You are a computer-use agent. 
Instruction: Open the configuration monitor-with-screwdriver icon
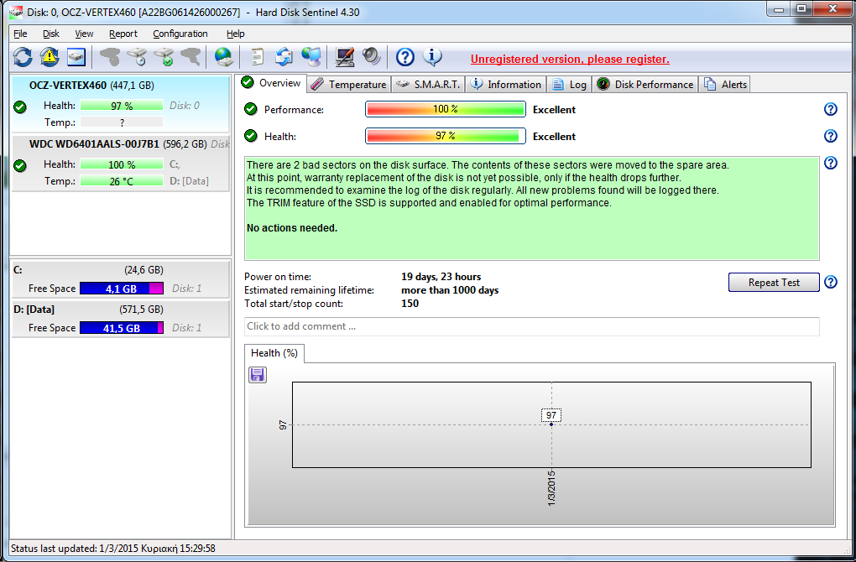[344, 57]
